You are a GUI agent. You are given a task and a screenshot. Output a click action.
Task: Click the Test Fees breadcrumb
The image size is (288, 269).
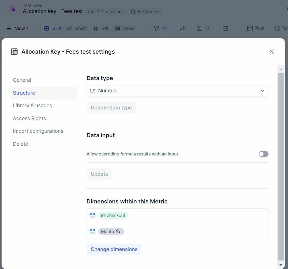click(32, 5)
